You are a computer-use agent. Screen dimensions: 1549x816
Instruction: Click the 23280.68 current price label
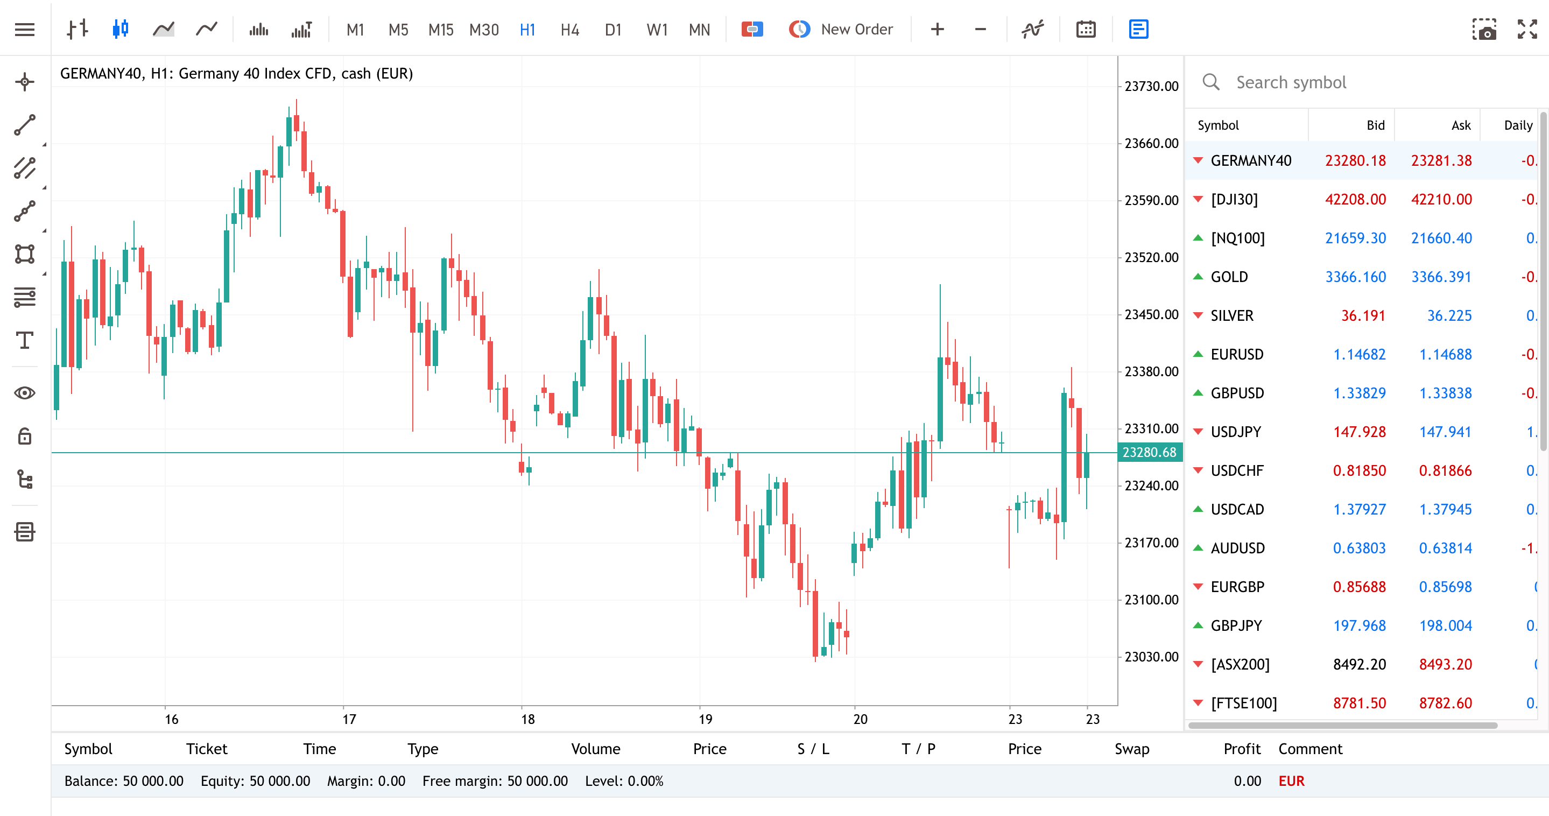pos(1149,452)
